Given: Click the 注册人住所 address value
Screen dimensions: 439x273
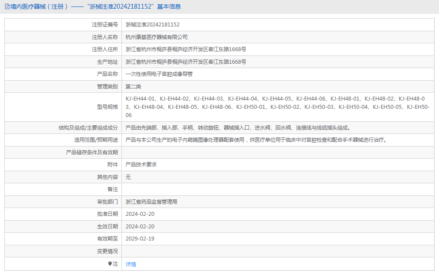Looking at the screenshot, I should (186, 49).
